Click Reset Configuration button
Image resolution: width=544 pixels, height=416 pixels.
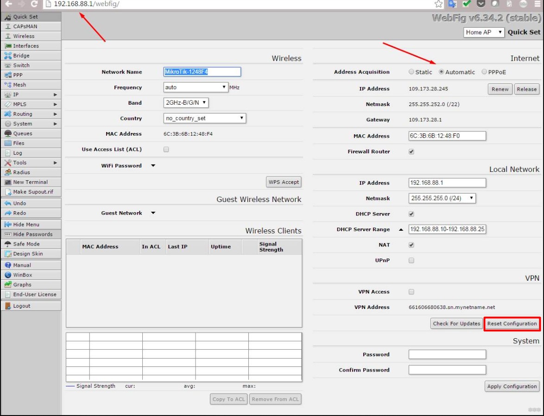pyautogui.click(x=512, y=324)
